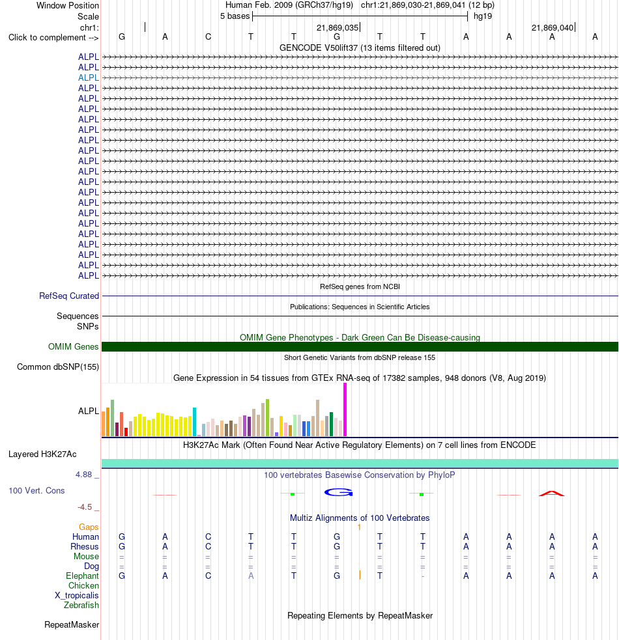The height and width of the screenshot is (640, 619).
Task: Click the blue G PhyloP logo letter
Action: [338, 493]
